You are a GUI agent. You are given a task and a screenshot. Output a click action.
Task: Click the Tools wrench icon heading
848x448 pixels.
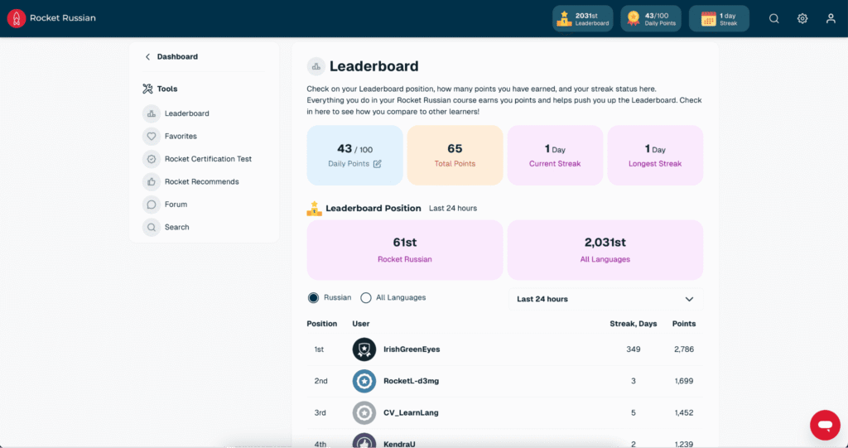pos(147,89)
